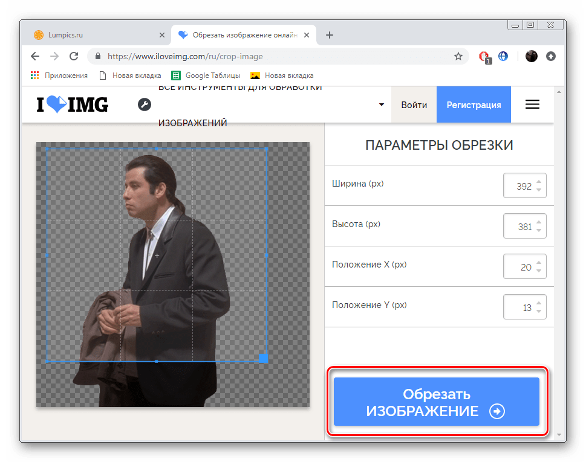This screenshot has height=462, width=586.
Task: Decrease the Ширина width value
Action: pyautogui.click(x=539, y=190)
